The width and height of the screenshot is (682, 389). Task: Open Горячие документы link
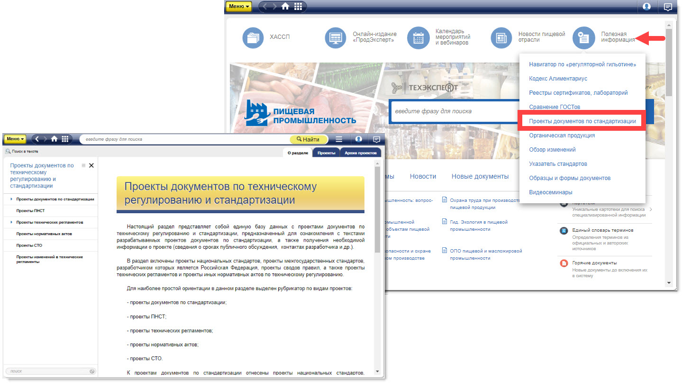594,263
